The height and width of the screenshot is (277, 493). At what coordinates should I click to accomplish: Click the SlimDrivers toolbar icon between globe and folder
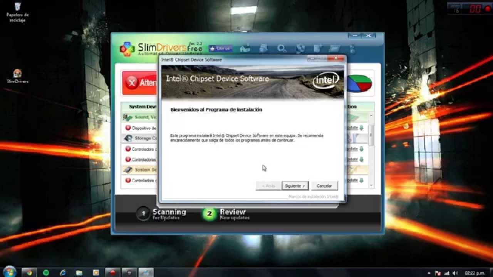click(318, 48)
